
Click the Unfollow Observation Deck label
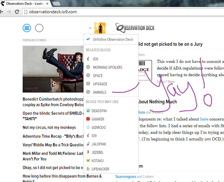tap(113, 39)
